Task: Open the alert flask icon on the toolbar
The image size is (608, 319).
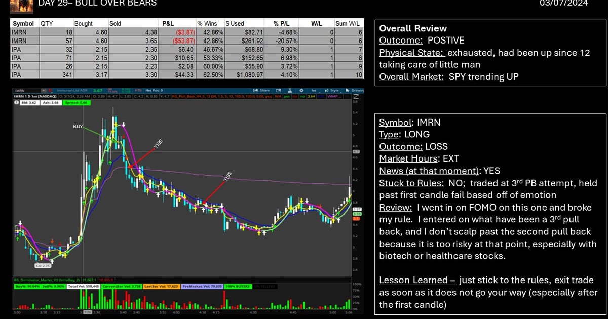Action: pyautogui.click(x=290, y=90)
